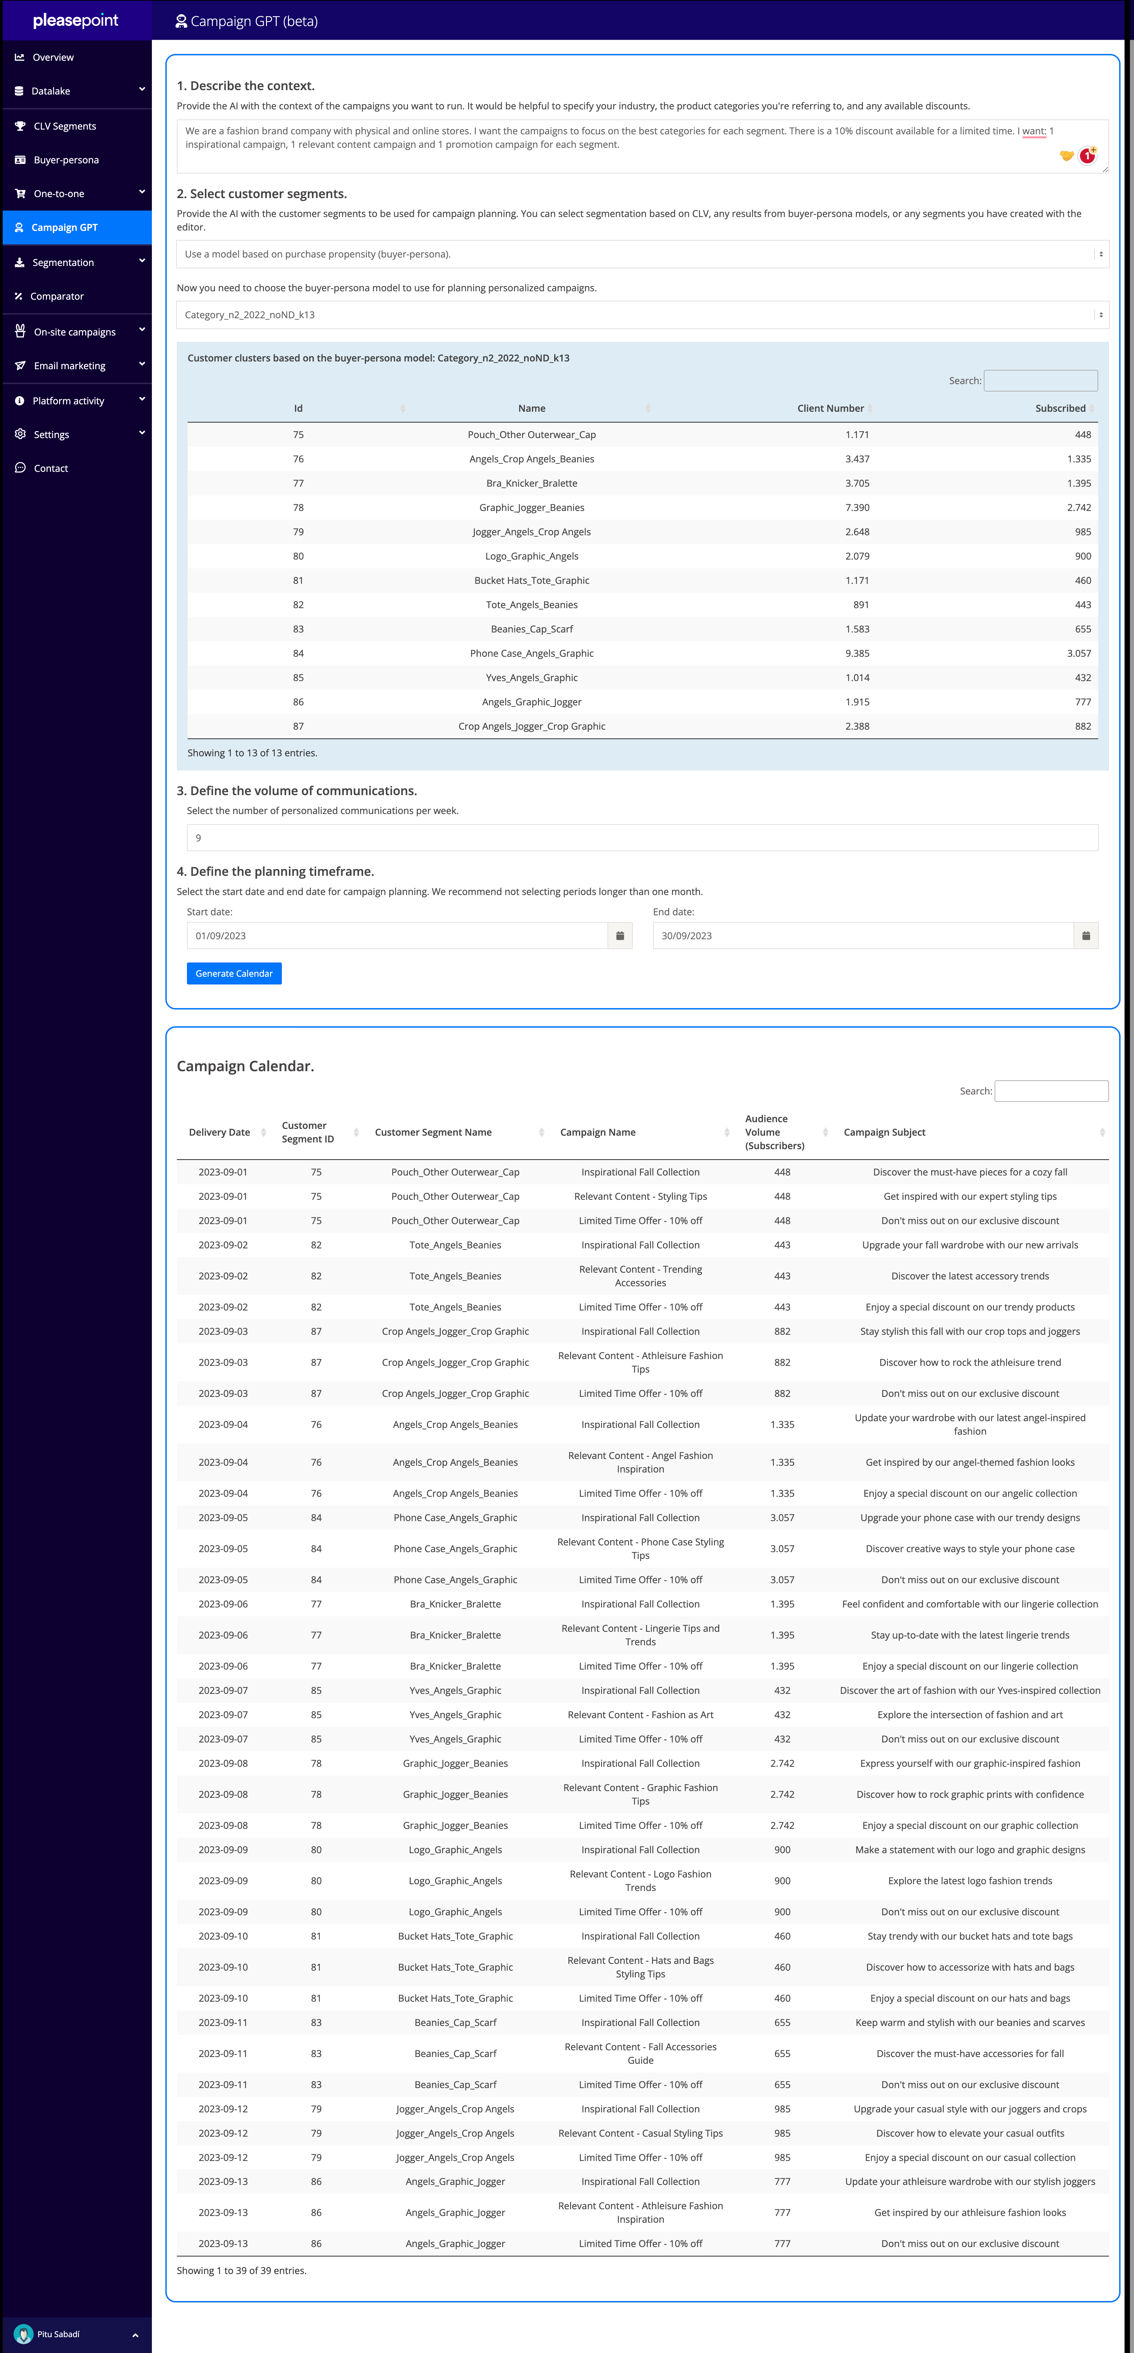Open the Settings menu item
Image resolution: width=1134 pixels, height=2353 pixels.
pos(51,434)
